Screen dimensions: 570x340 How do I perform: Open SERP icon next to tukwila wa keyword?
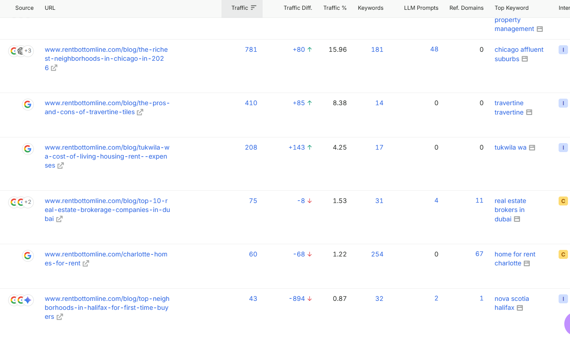(532, 148)
